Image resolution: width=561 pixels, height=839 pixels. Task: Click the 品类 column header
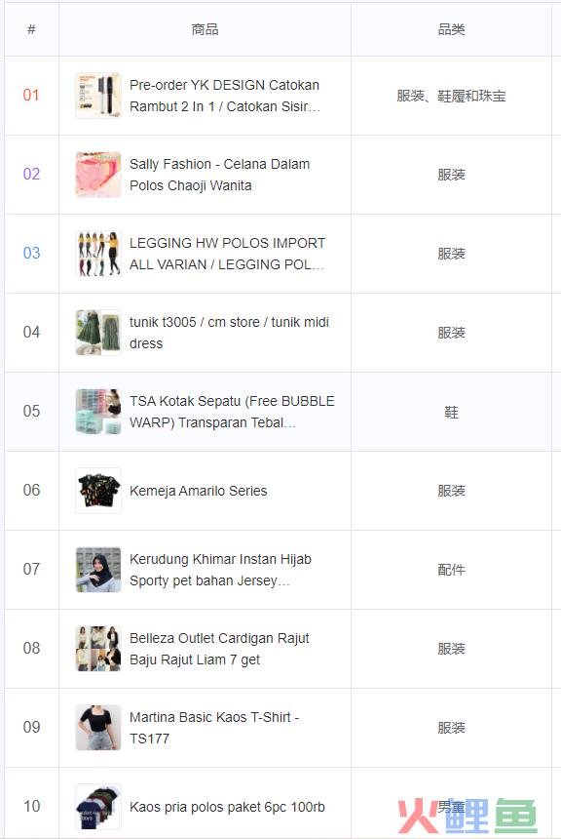452,29
